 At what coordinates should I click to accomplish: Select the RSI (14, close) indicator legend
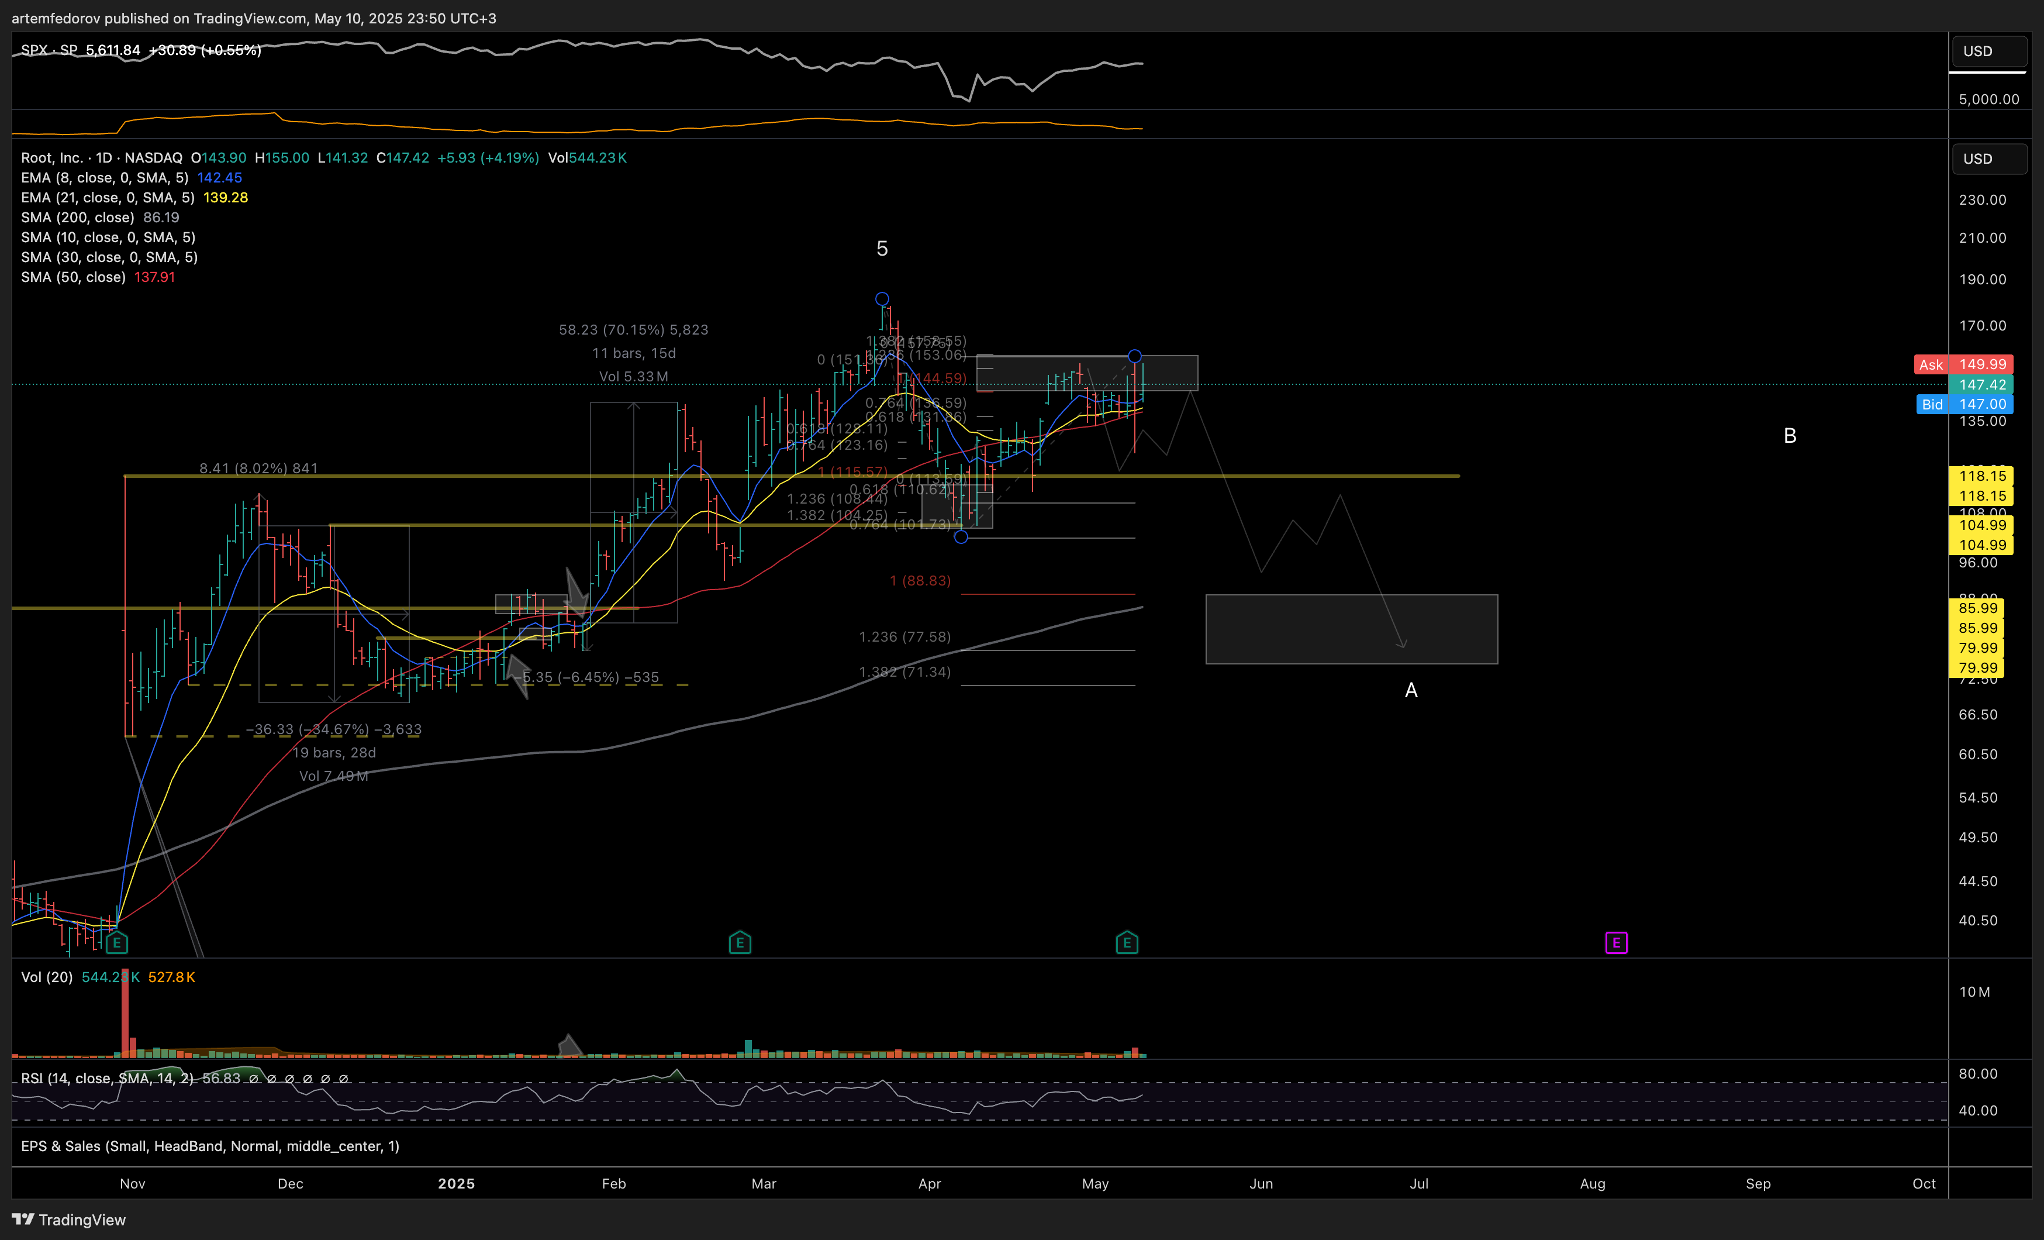pyautogui.click(x=107, y=1078)
